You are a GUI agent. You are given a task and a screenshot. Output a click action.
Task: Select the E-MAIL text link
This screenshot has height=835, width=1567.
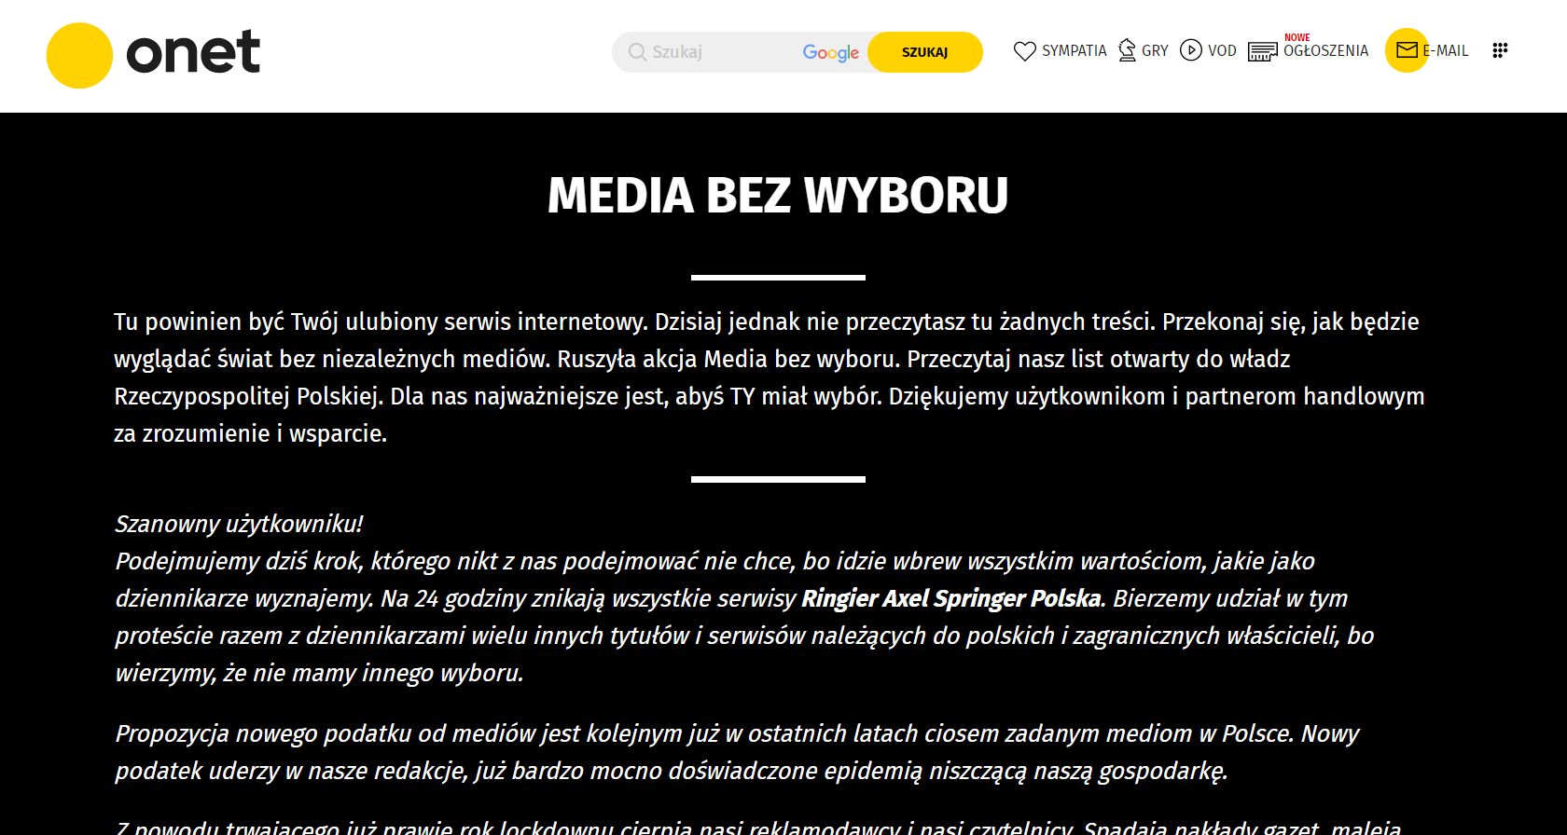pyautogui.click(x=1447, y=51)
